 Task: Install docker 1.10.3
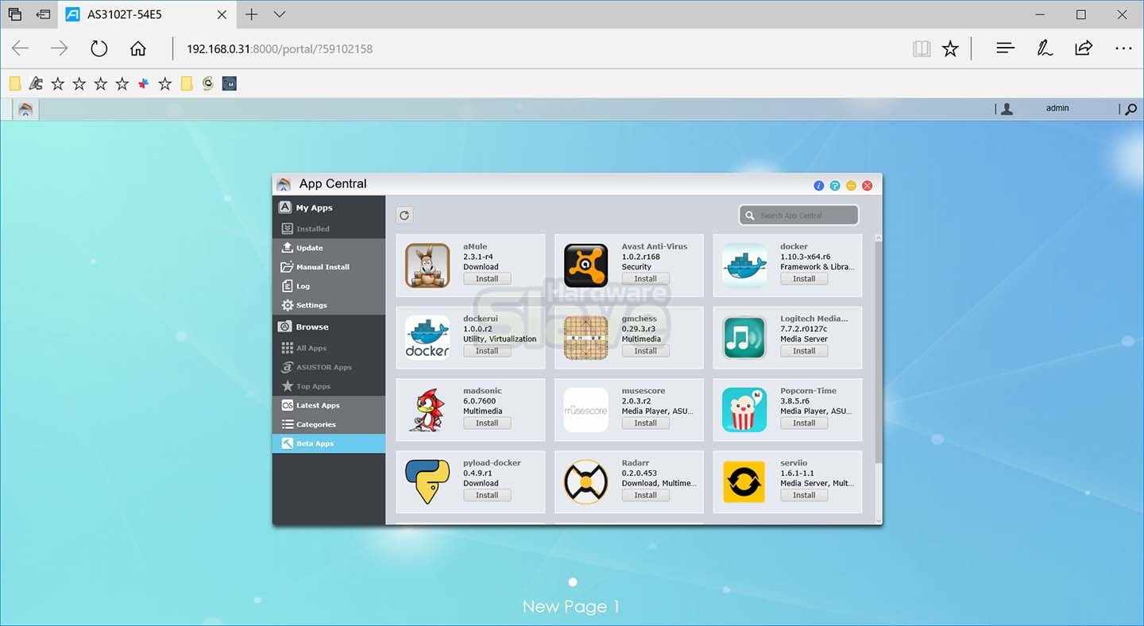(x=804, y=279)
